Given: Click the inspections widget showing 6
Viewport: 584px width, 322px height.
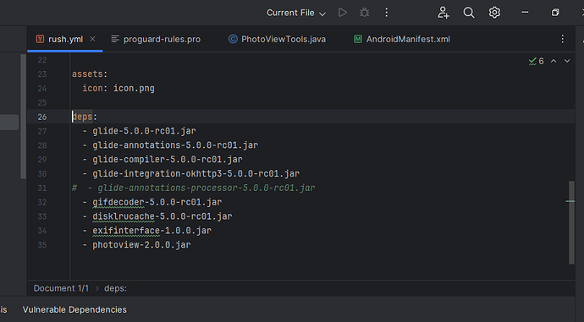Looking at the screenshot, I should click(x=537, y=61).
